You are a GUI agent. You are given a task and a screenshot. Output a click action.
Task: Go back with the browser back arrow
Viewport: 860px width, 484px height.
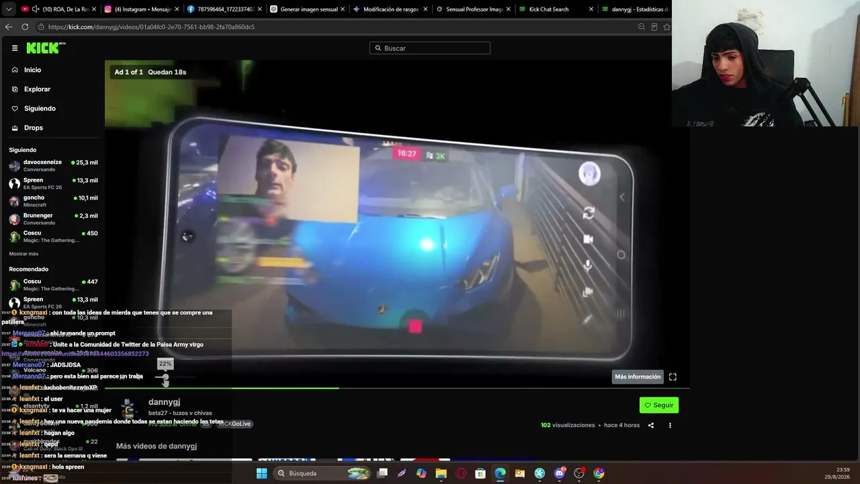point(9,27)
